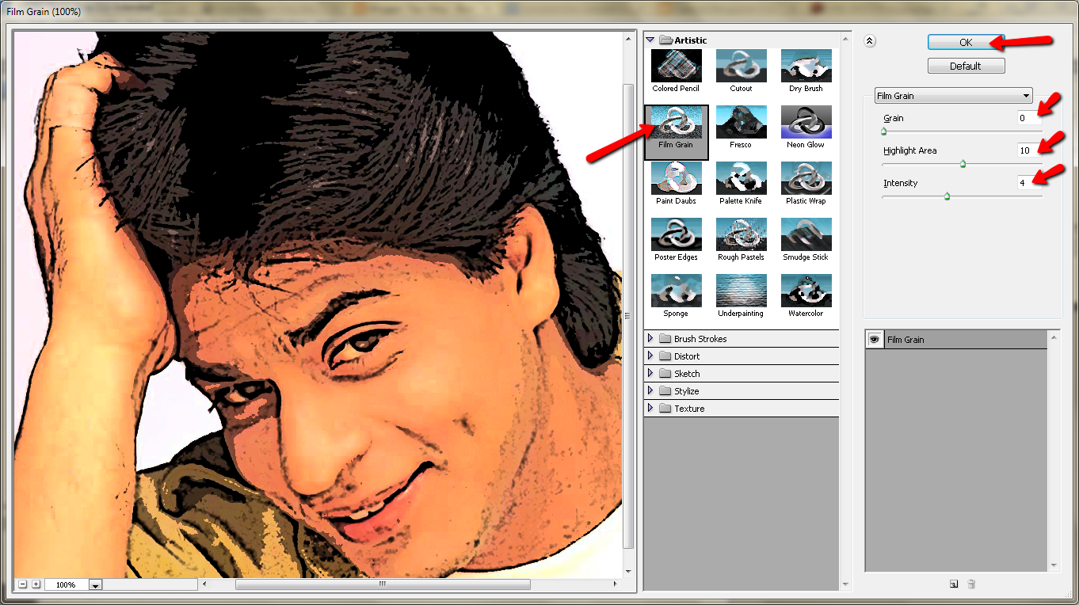1079x605 pixels.
Task: Pick the Neon Glow filter
Action: [x=806, y=122]
